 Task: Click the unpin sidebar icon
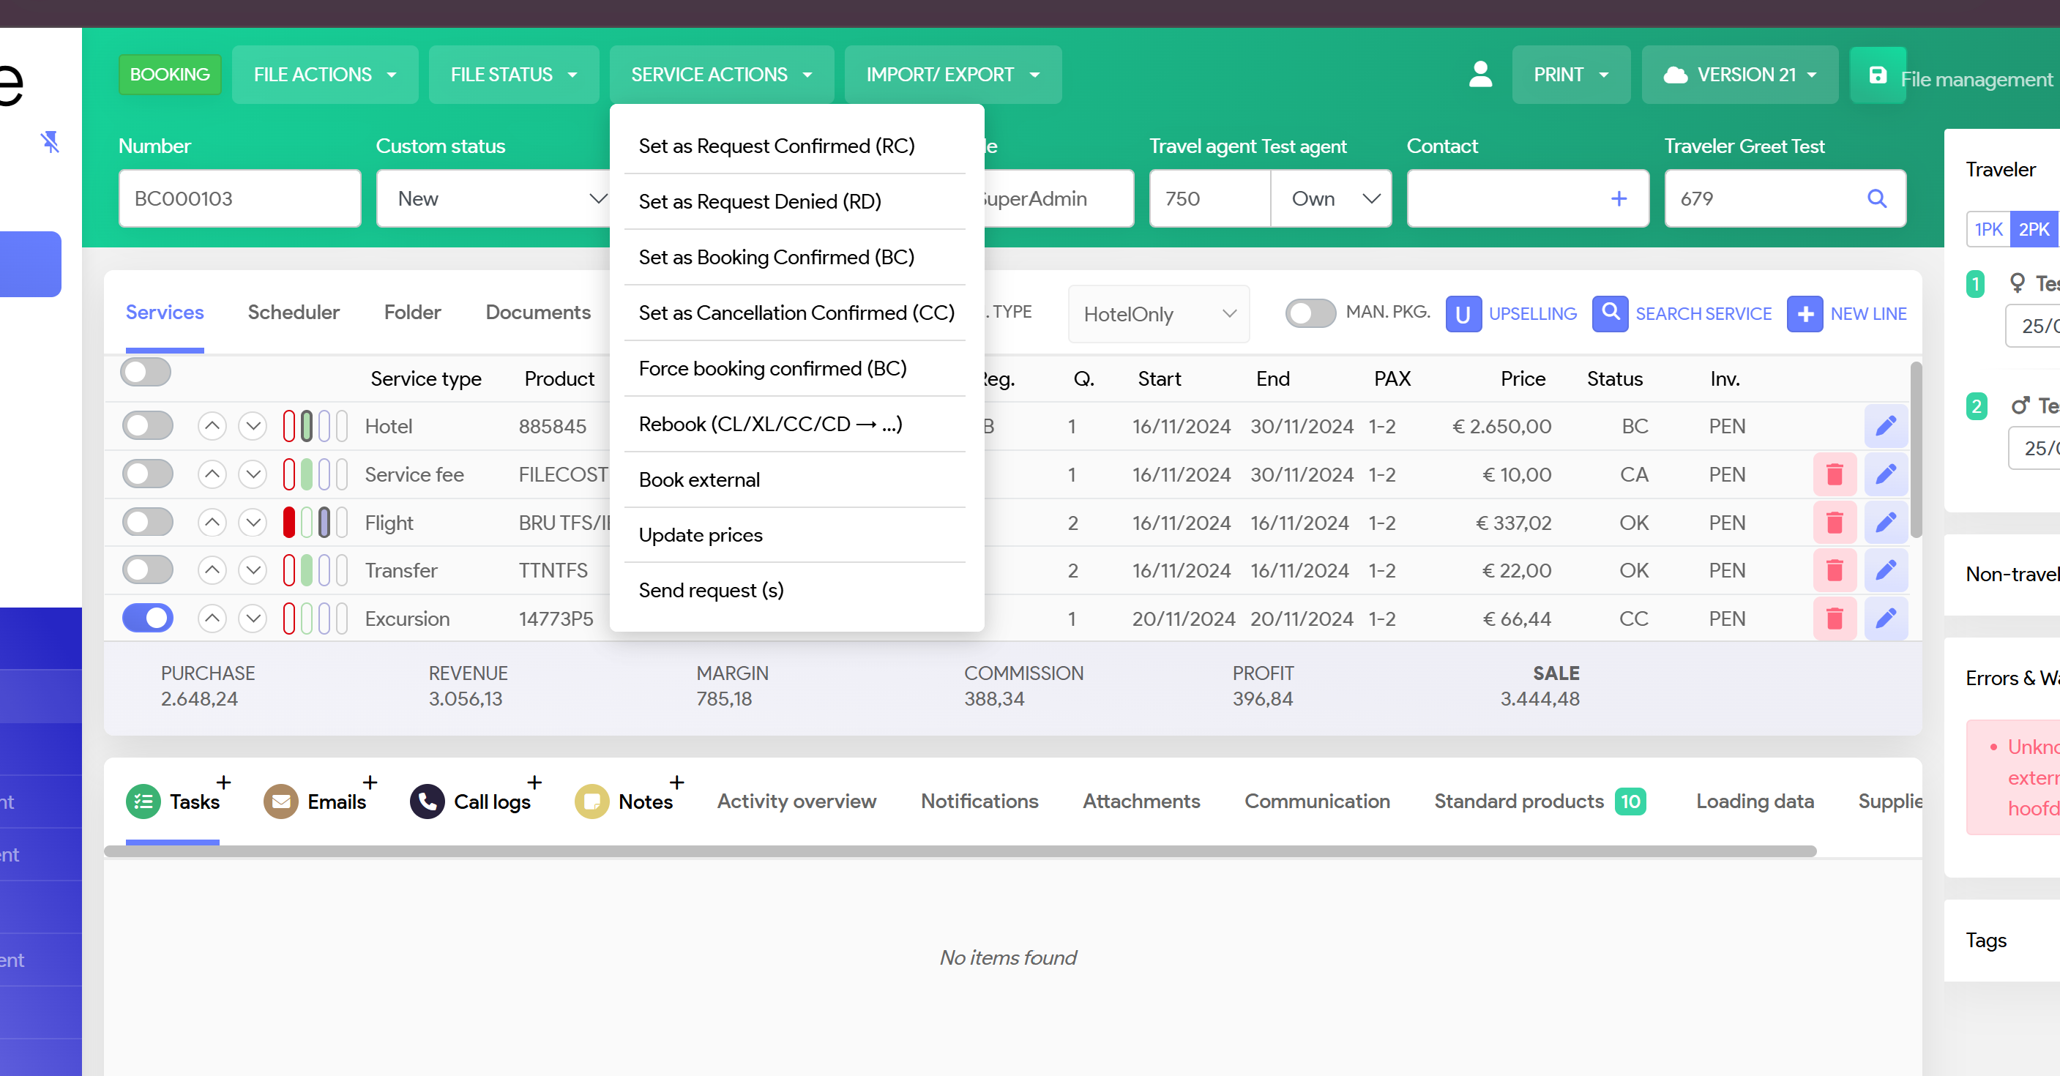click(x=50, y=141)
